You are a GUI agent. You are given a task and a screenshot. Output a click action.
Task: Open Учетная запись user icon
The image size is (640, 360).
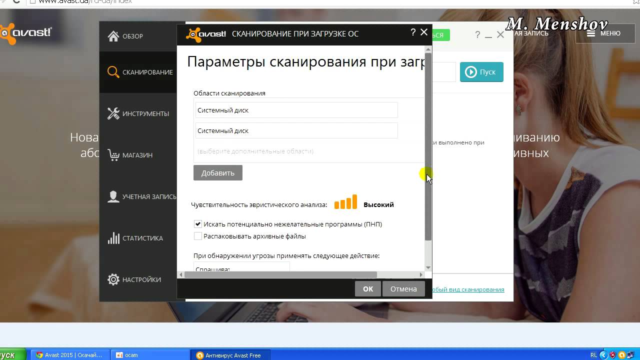pyautogui.click(x=113, y=196)
